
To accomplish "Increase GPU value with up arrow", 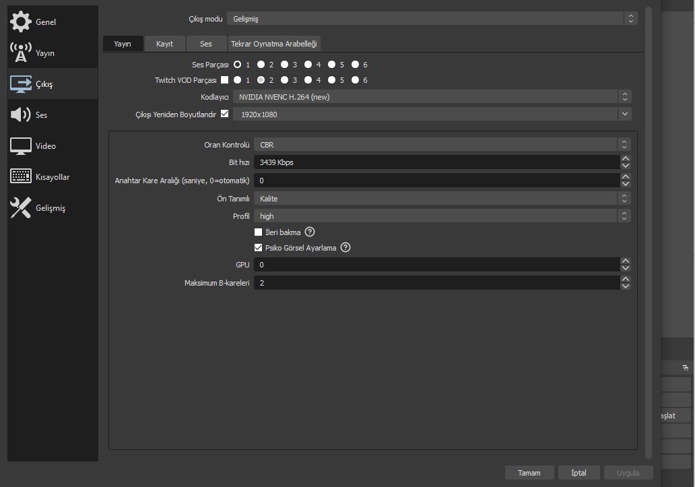I will pos(626,261).
